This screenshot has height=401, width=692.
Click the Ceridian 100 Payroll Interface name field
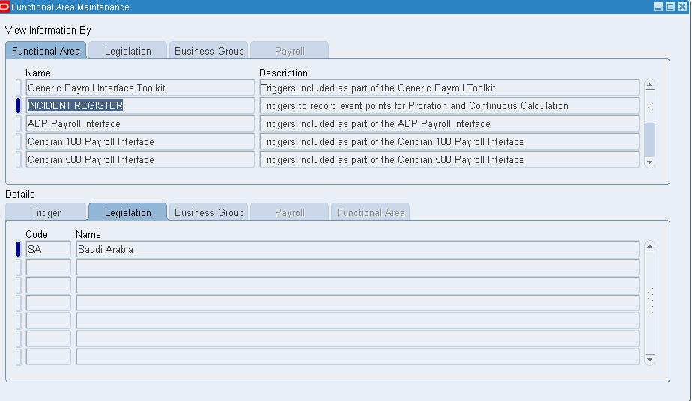[x=140, y=142]
